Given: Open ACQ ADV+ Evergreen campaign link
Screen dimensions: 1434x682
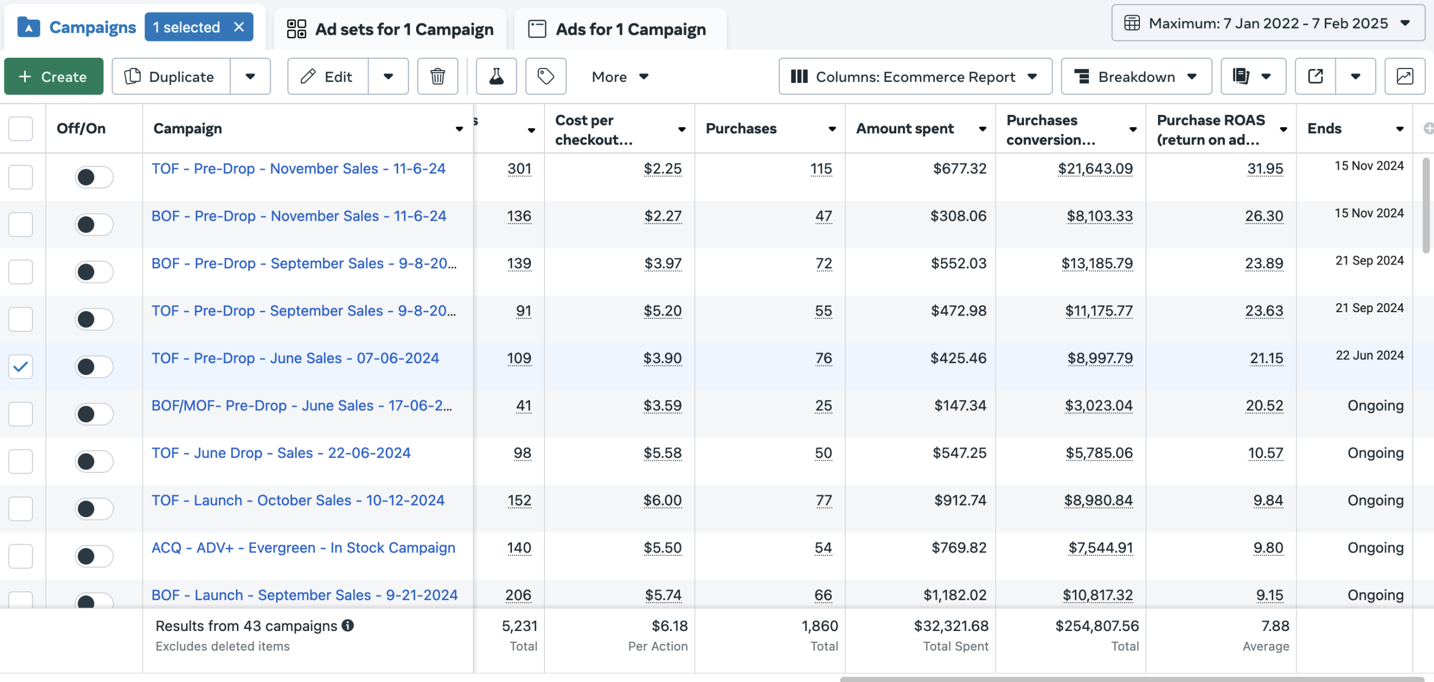Looking at the screenshot, I should coord(303,548).
